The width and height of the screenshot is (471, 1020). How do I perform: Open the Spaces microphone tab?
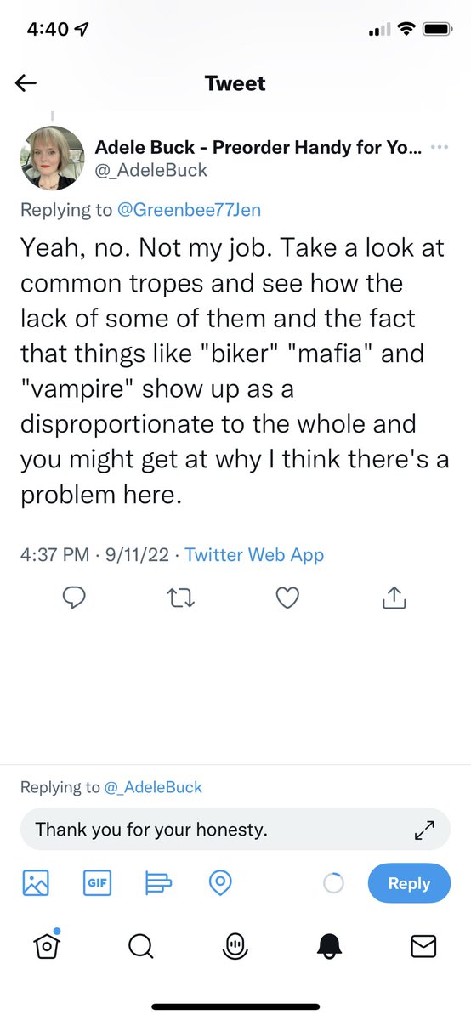pos(235,945)
